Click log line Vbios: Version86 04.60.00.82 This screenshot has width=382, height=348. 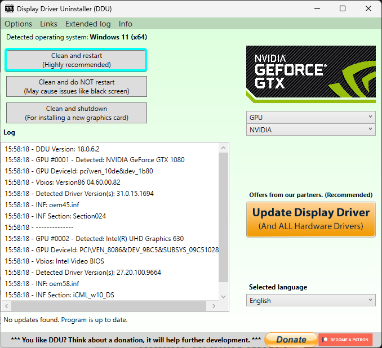[63, 182]
